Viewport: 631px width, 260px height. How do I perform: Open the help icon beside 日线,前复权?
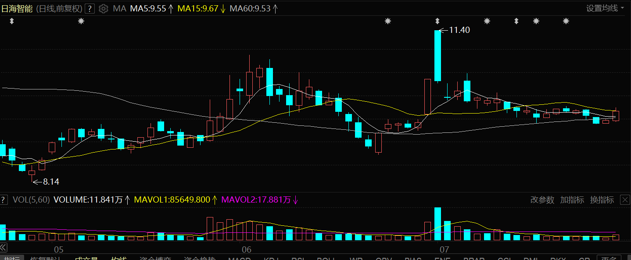click(x=90, y=8)
